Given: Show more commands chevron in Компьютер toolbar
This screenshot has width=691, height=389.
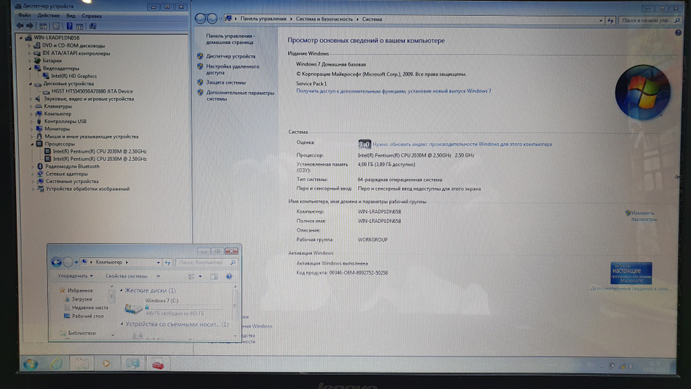Looking at the screenshot, I should point(158,276).
